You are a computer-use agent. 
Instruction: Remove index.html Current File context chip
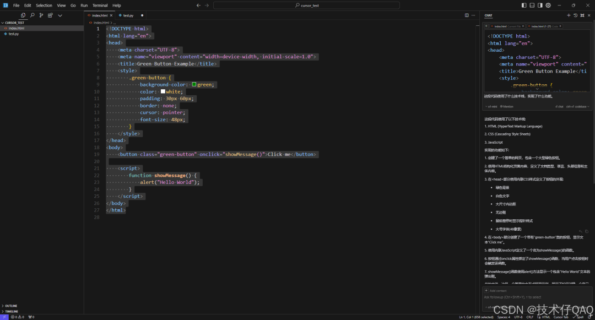point(523,26)
